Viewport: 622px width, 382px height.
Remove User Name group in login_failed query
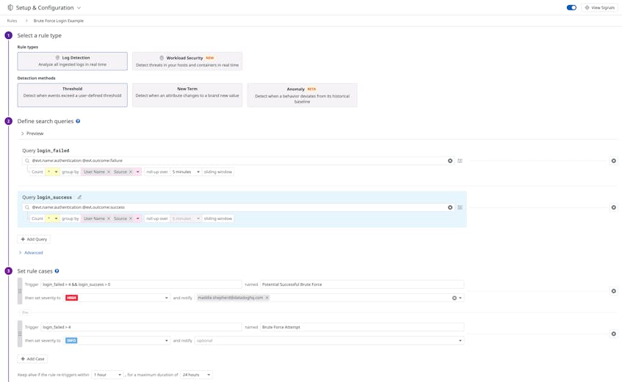click(x=109, y=172)
